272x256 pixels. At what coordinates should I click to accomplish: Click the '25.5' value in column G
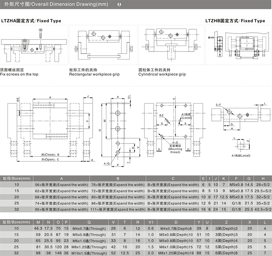(249, 209)
